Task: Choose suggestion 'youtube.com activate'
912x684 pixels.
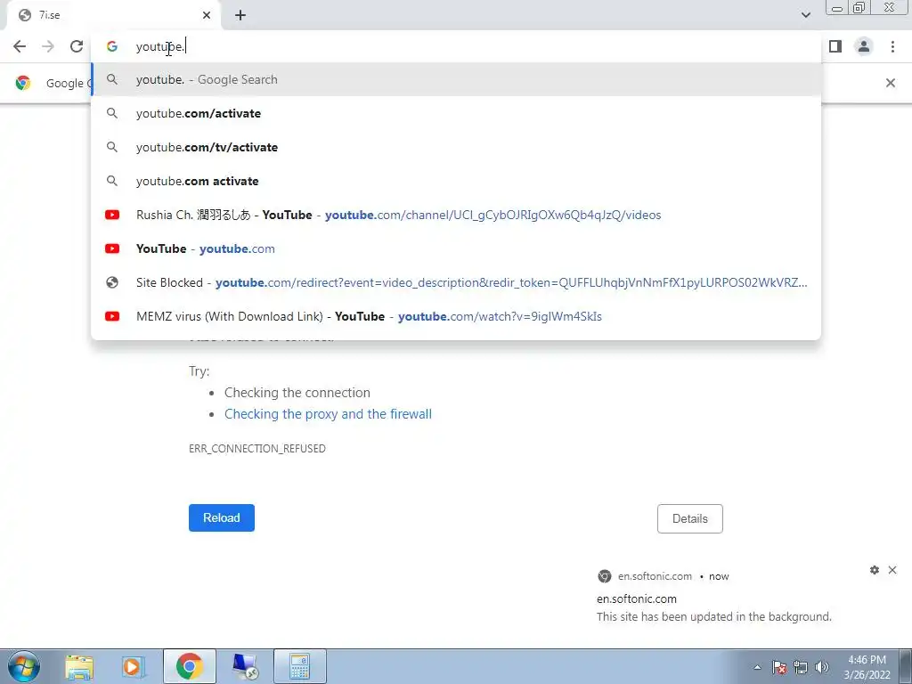Action: coord(456,181)
